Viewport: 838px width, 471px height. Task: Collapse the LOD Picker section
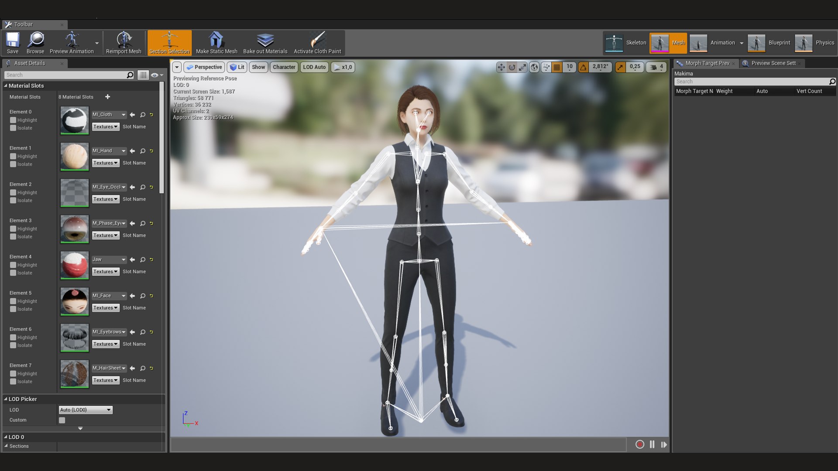pos(6,399)
